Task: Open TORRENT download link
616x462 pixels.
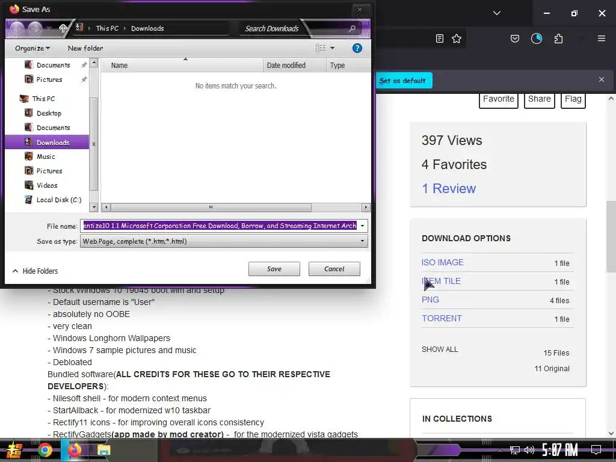Action: [x=442, y=319]
